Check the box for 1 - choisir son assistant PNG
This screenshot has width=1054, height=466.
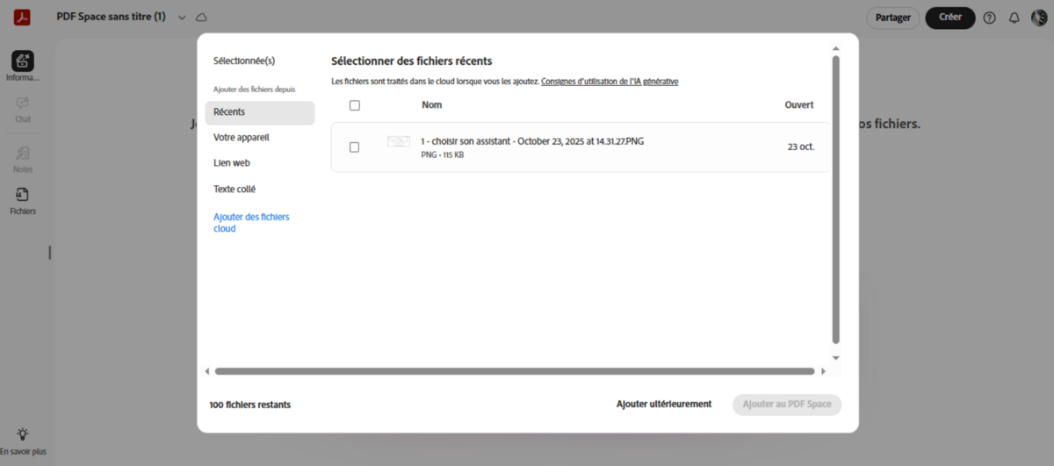[355, 147]
